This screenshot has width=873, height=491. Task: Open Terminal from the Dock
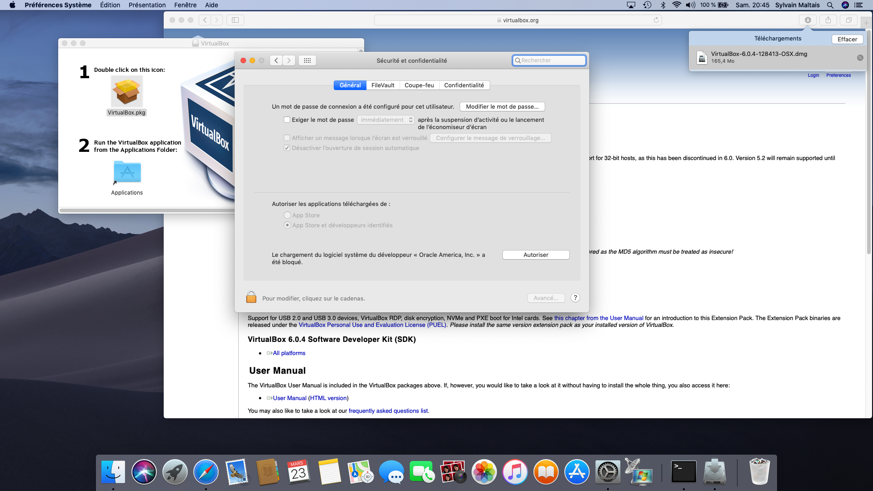(x=683, y=471)
